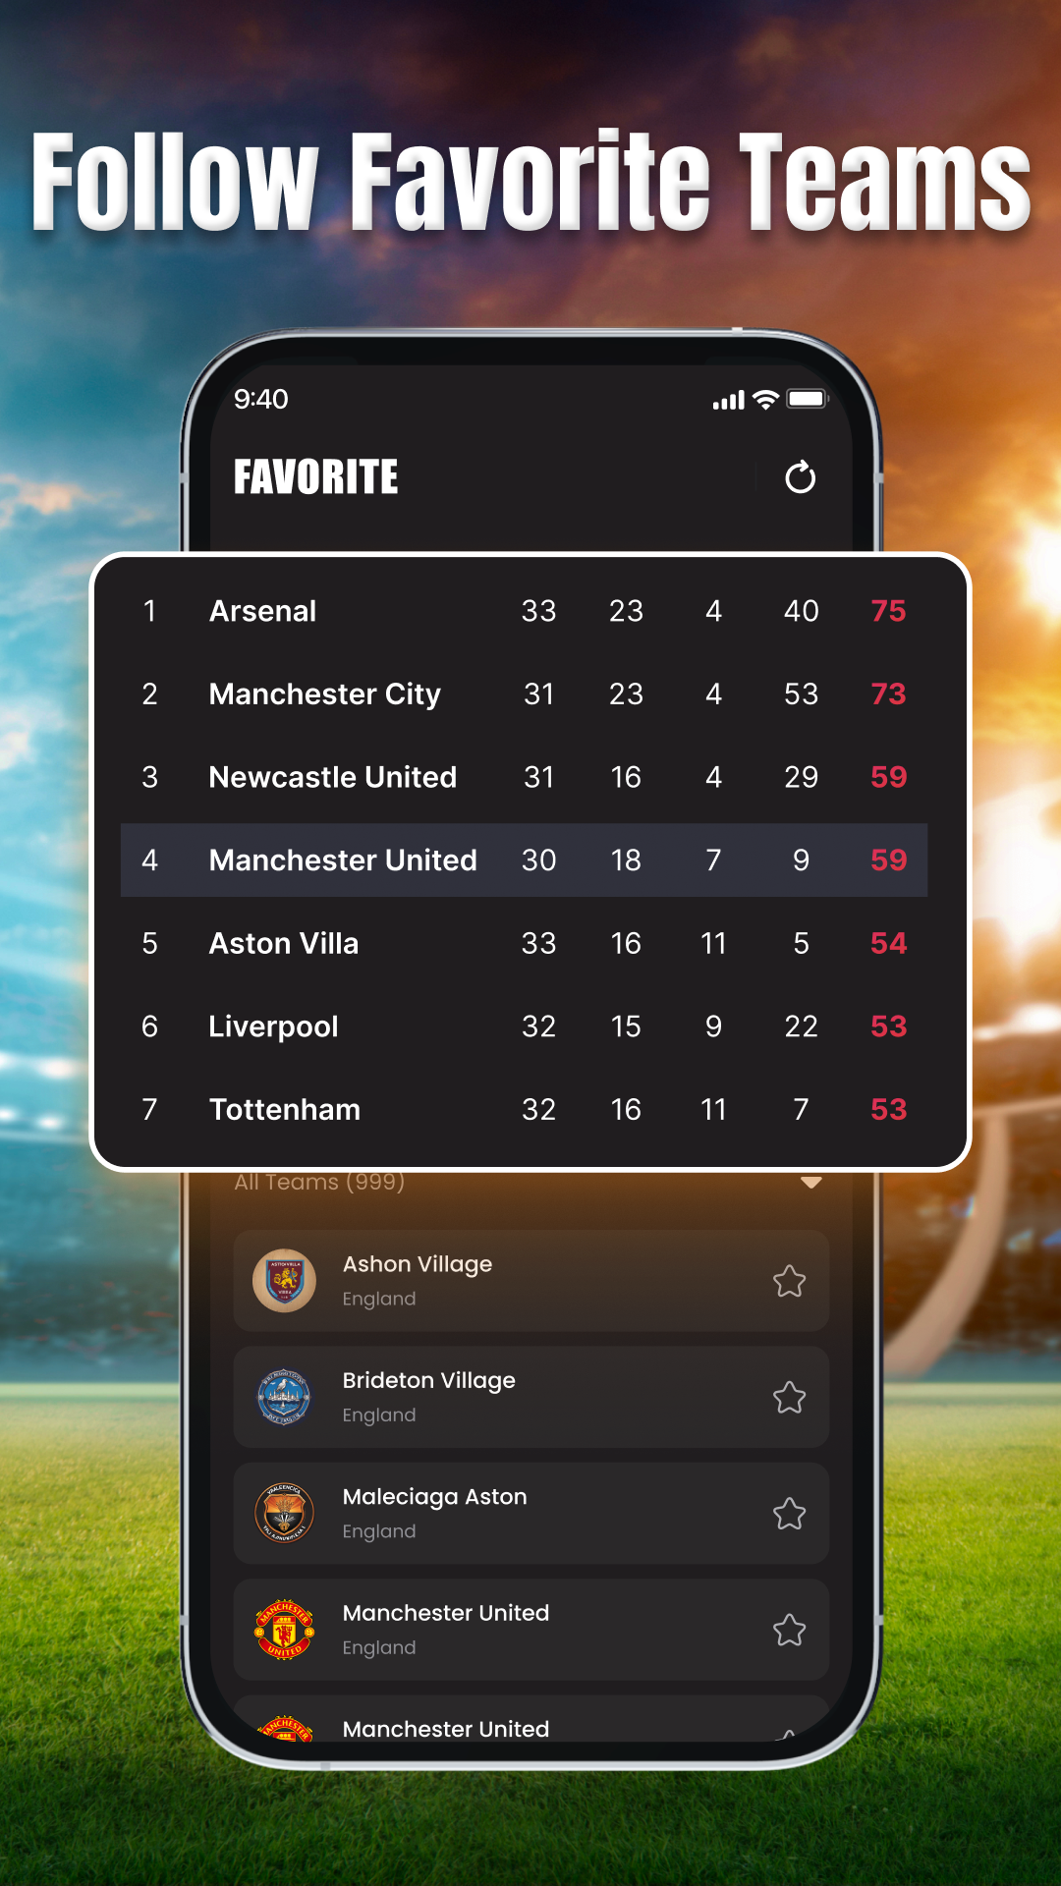Tap the Ashon Village team crest
This screenshot has height=1886, width=1061.
click(x=284, y=1281)
